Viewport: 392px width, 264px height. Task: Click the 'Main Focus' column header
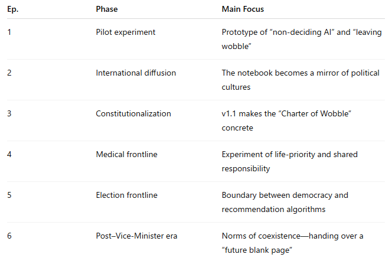click(x=243, y=9)
